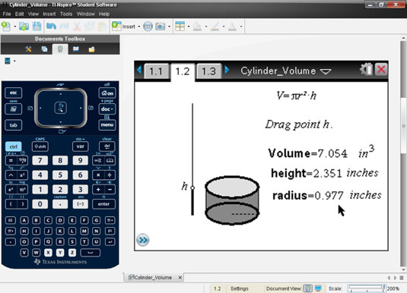Adjust the Scale zoom slider
The height and width of the screenshot is (293, 407).
click(x=367, y=288)
